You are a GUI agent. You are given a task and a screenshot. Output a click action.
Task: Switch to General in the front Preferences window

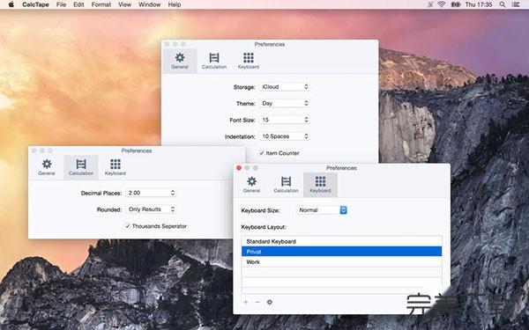[251, 184]
